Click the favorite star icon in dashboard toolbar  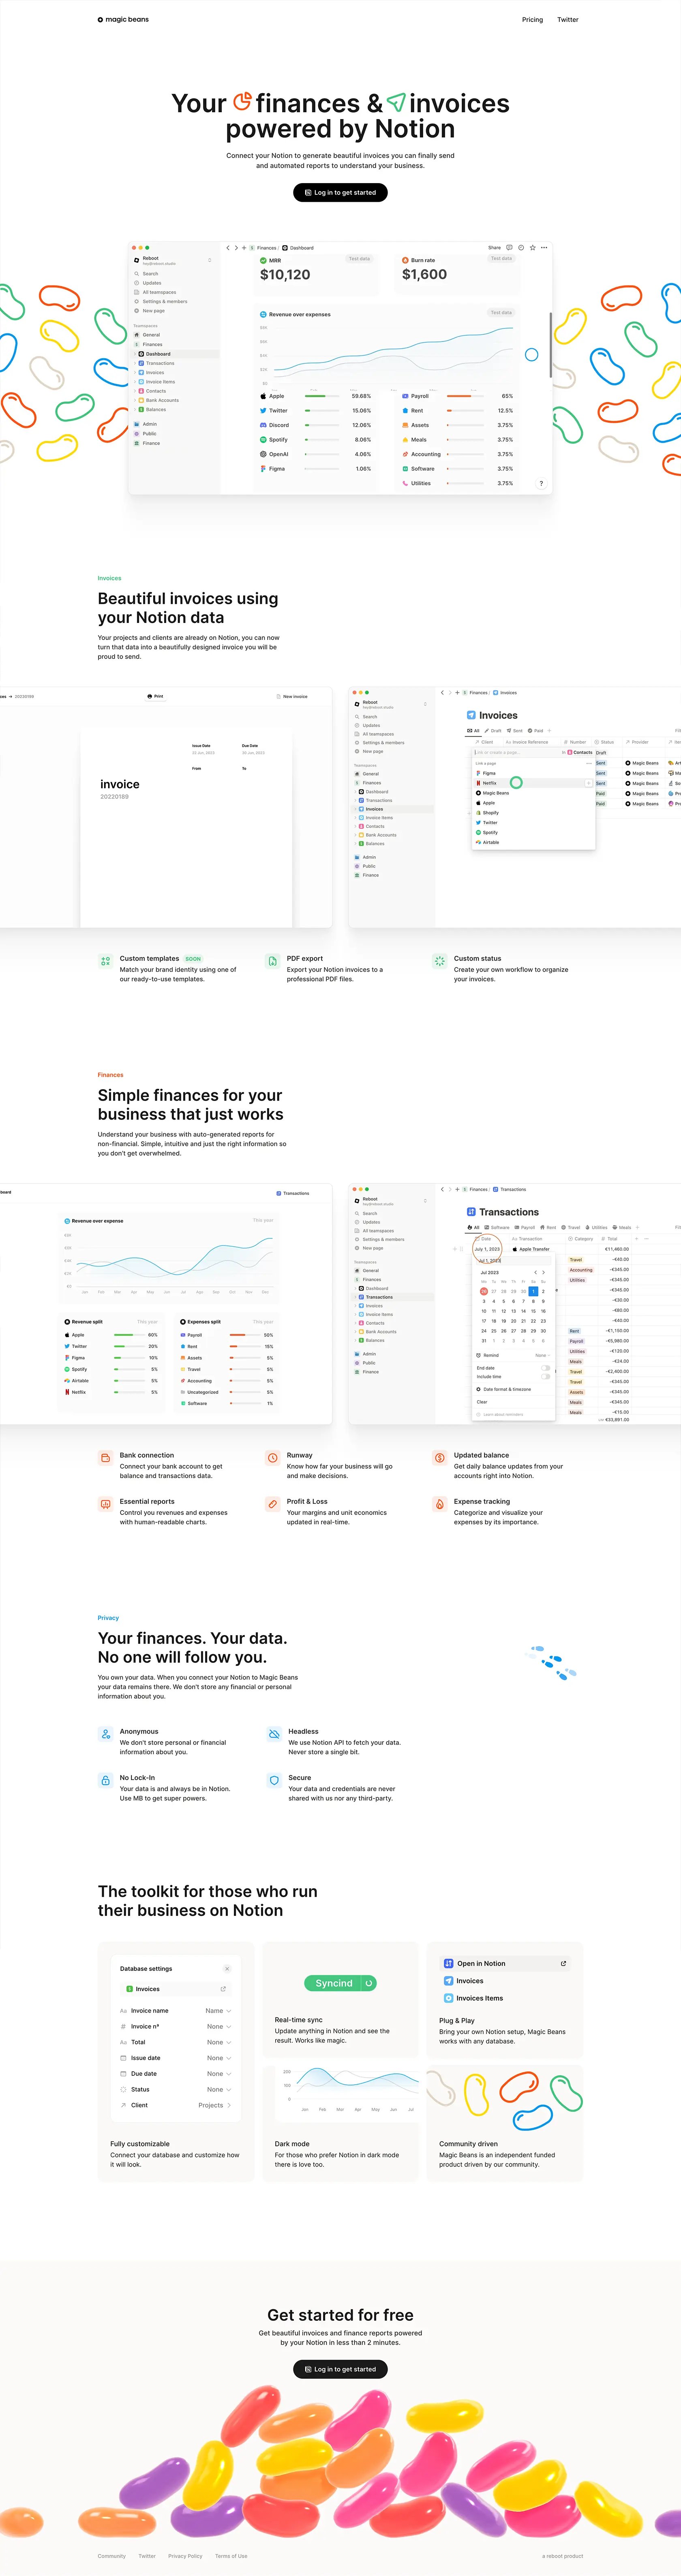click(533, 247)
